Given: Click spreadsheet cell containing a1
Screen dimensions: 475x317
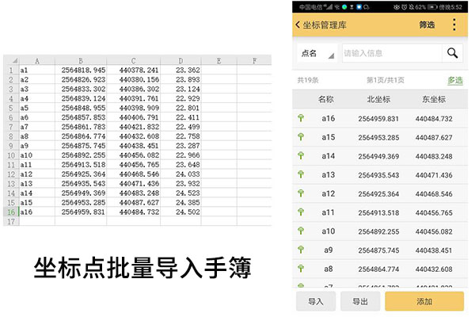Looking at the screenshot, I should pyautogui.click(x=37, y=70).
